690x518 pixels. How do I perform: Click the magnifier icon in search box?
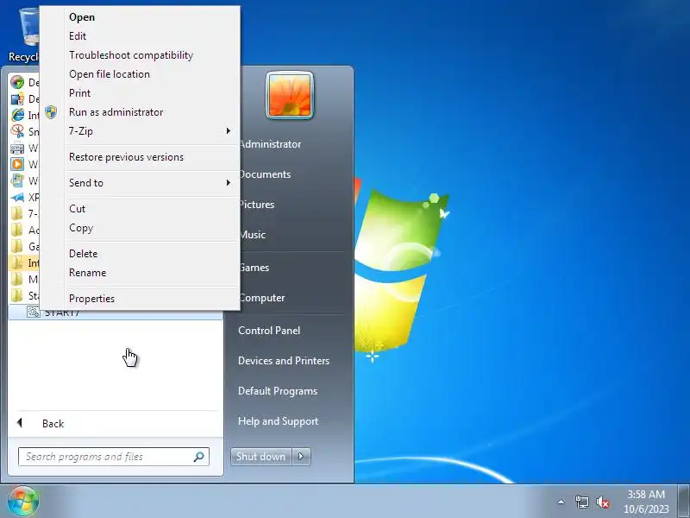(x=199, y=457)
